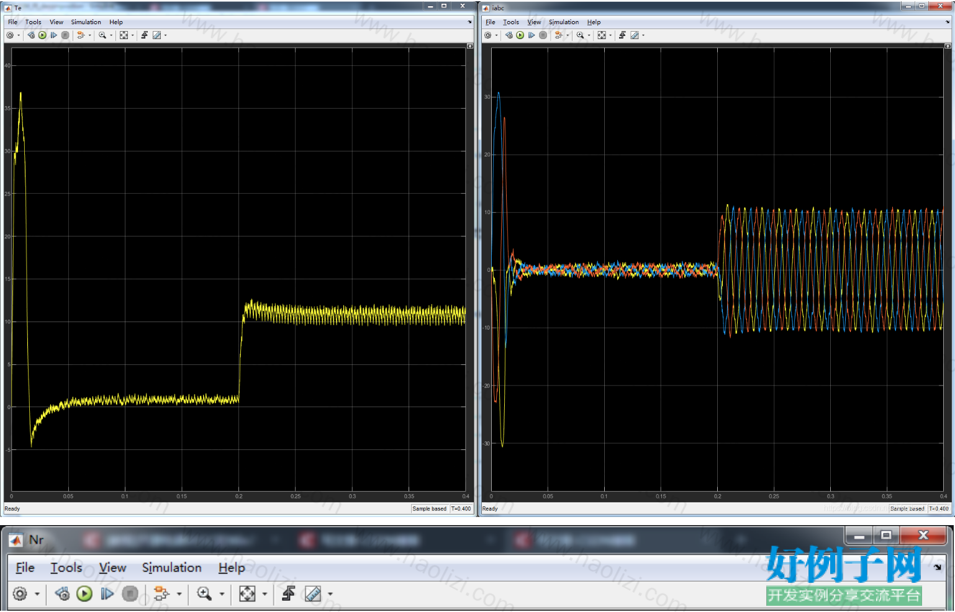Click Step Forward in iabc scope toolbar

[532, 35]
